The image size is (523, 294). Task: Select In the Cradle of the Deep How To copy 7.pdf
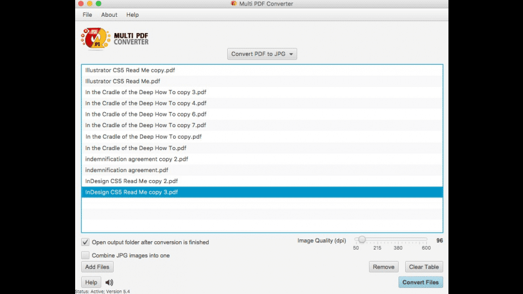262,125
